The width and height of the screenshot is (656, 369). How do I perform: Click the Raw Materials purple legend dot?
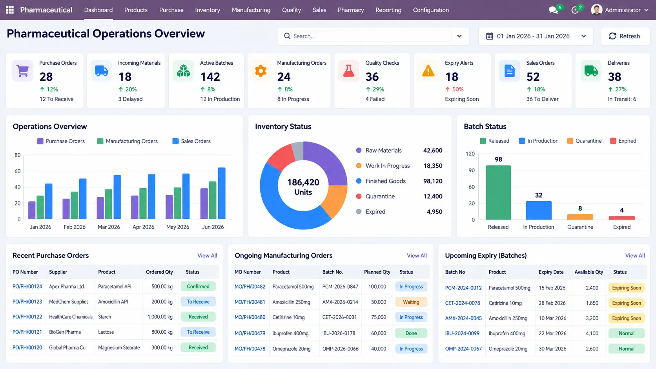(359, 150)
